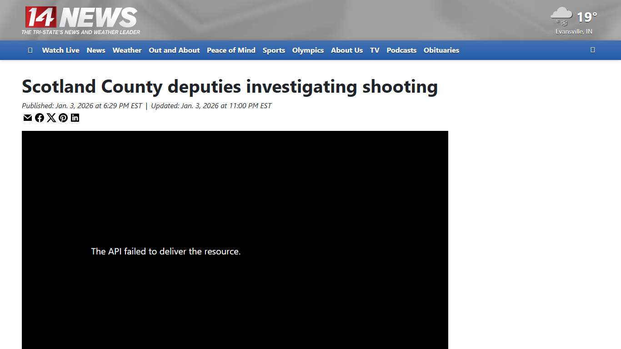621x349 pixels.
Task: View the Sports section
Action: click(274, 50)
